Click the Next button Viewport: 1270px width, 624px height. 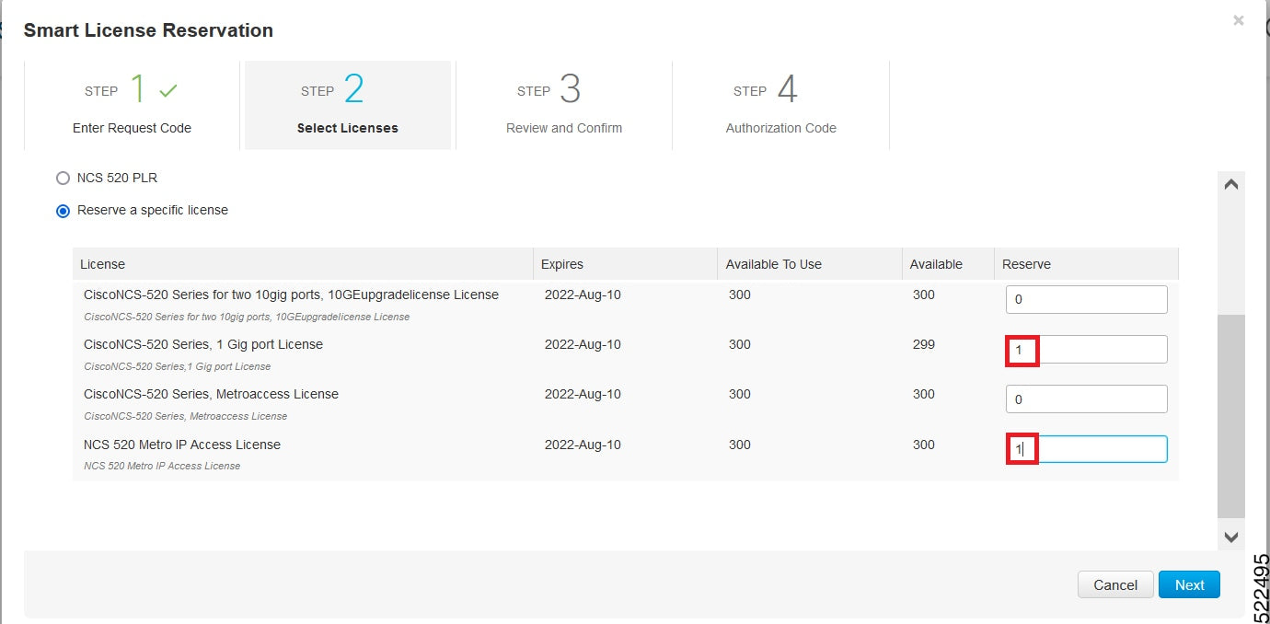[x=1189, y=584]
